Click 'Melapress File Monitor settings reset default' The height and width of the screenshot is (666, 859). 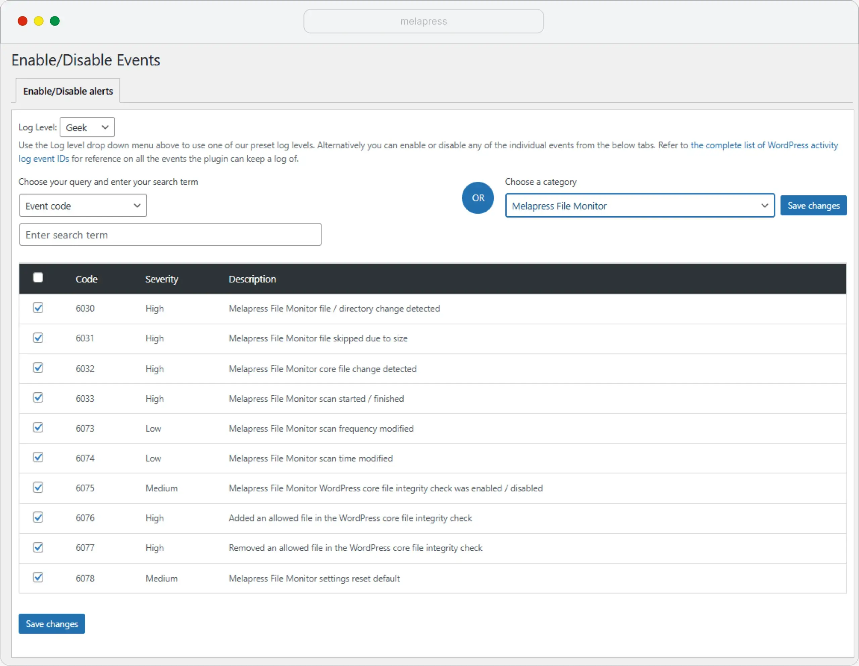(314, 578)
